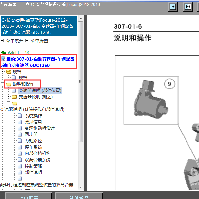
Task: Select 变速器说明 (系统操作和部件说明) label
Action: click(x=32, y=109)
